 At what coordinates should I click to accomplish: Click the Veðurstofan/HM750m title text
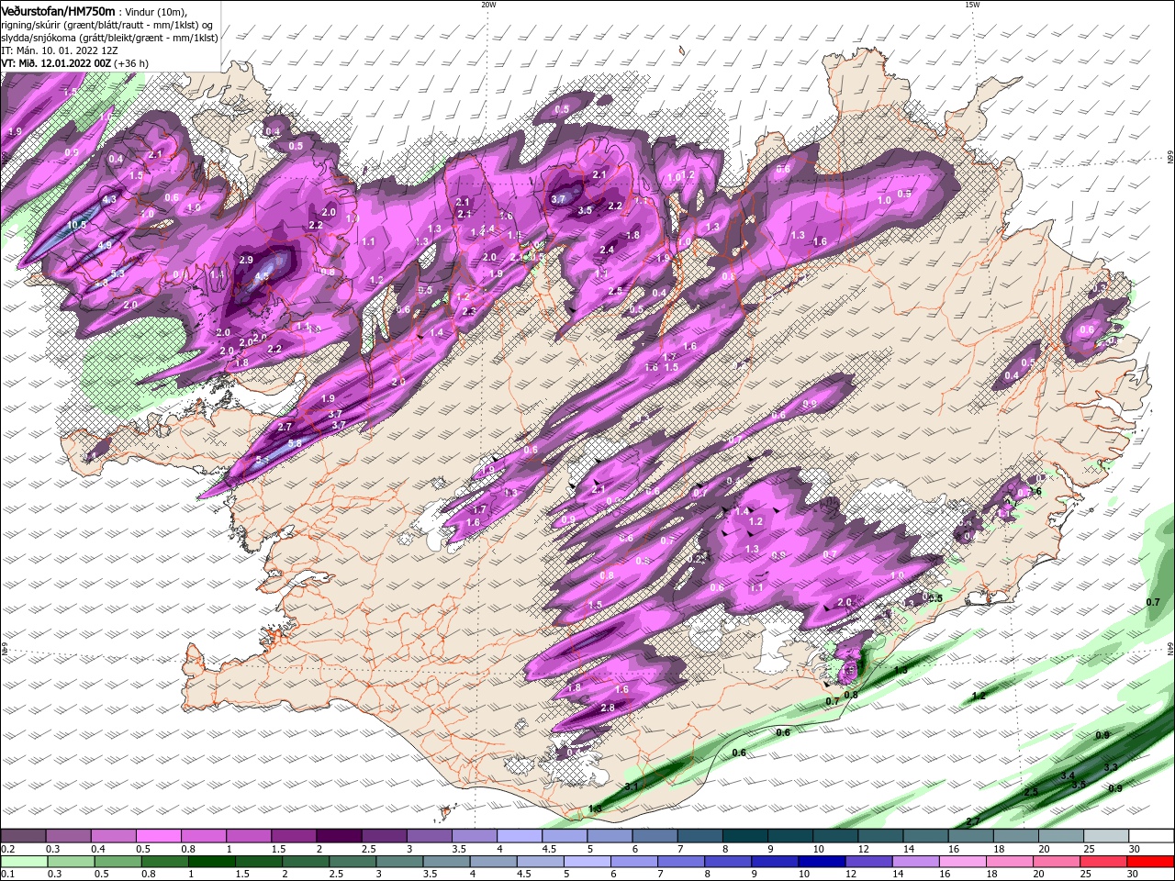[x=59, y=10]
